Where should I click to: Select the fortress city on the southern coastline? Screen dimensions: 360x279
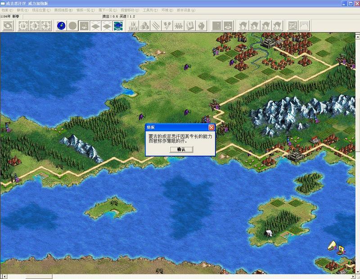point(295,156)
